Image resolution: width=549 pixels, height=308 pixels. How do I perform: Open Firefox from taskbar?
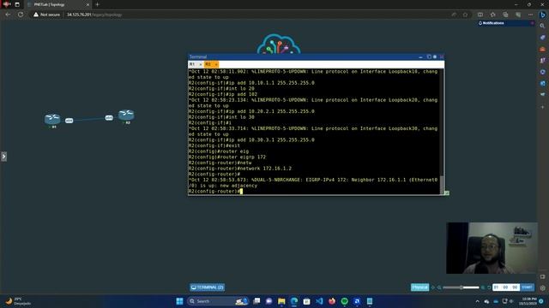[332, 301]
